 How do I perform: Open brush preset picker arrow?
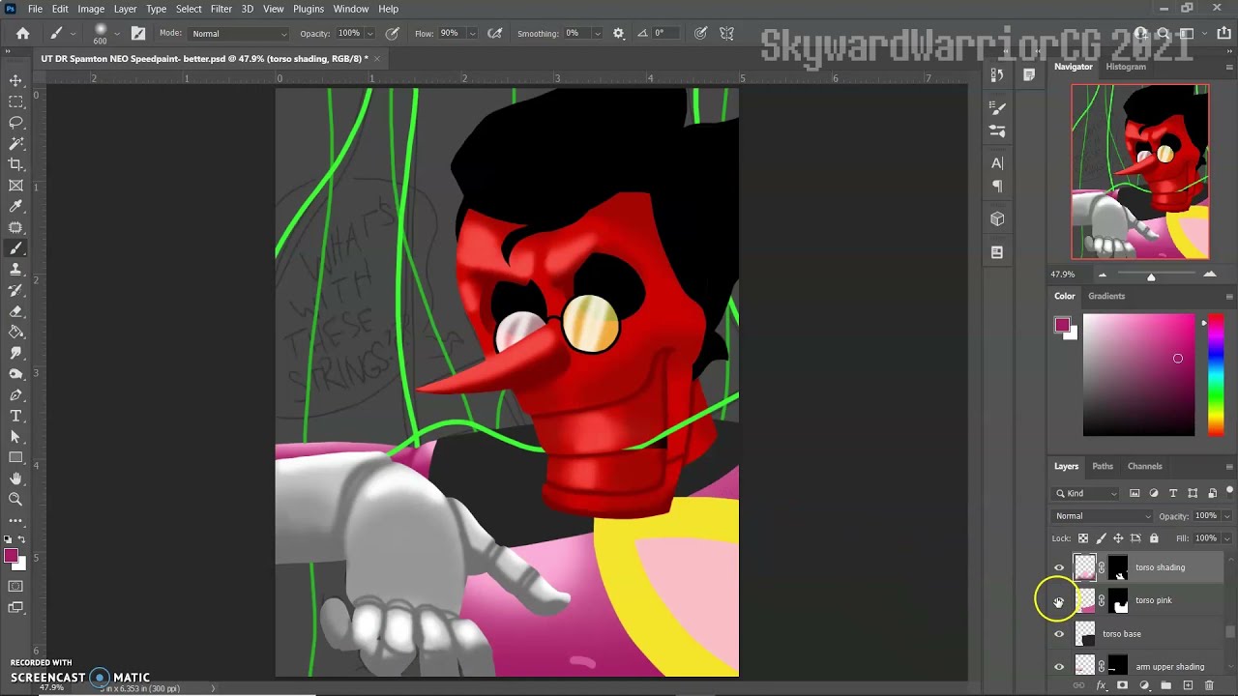click(x=117, y=34)
